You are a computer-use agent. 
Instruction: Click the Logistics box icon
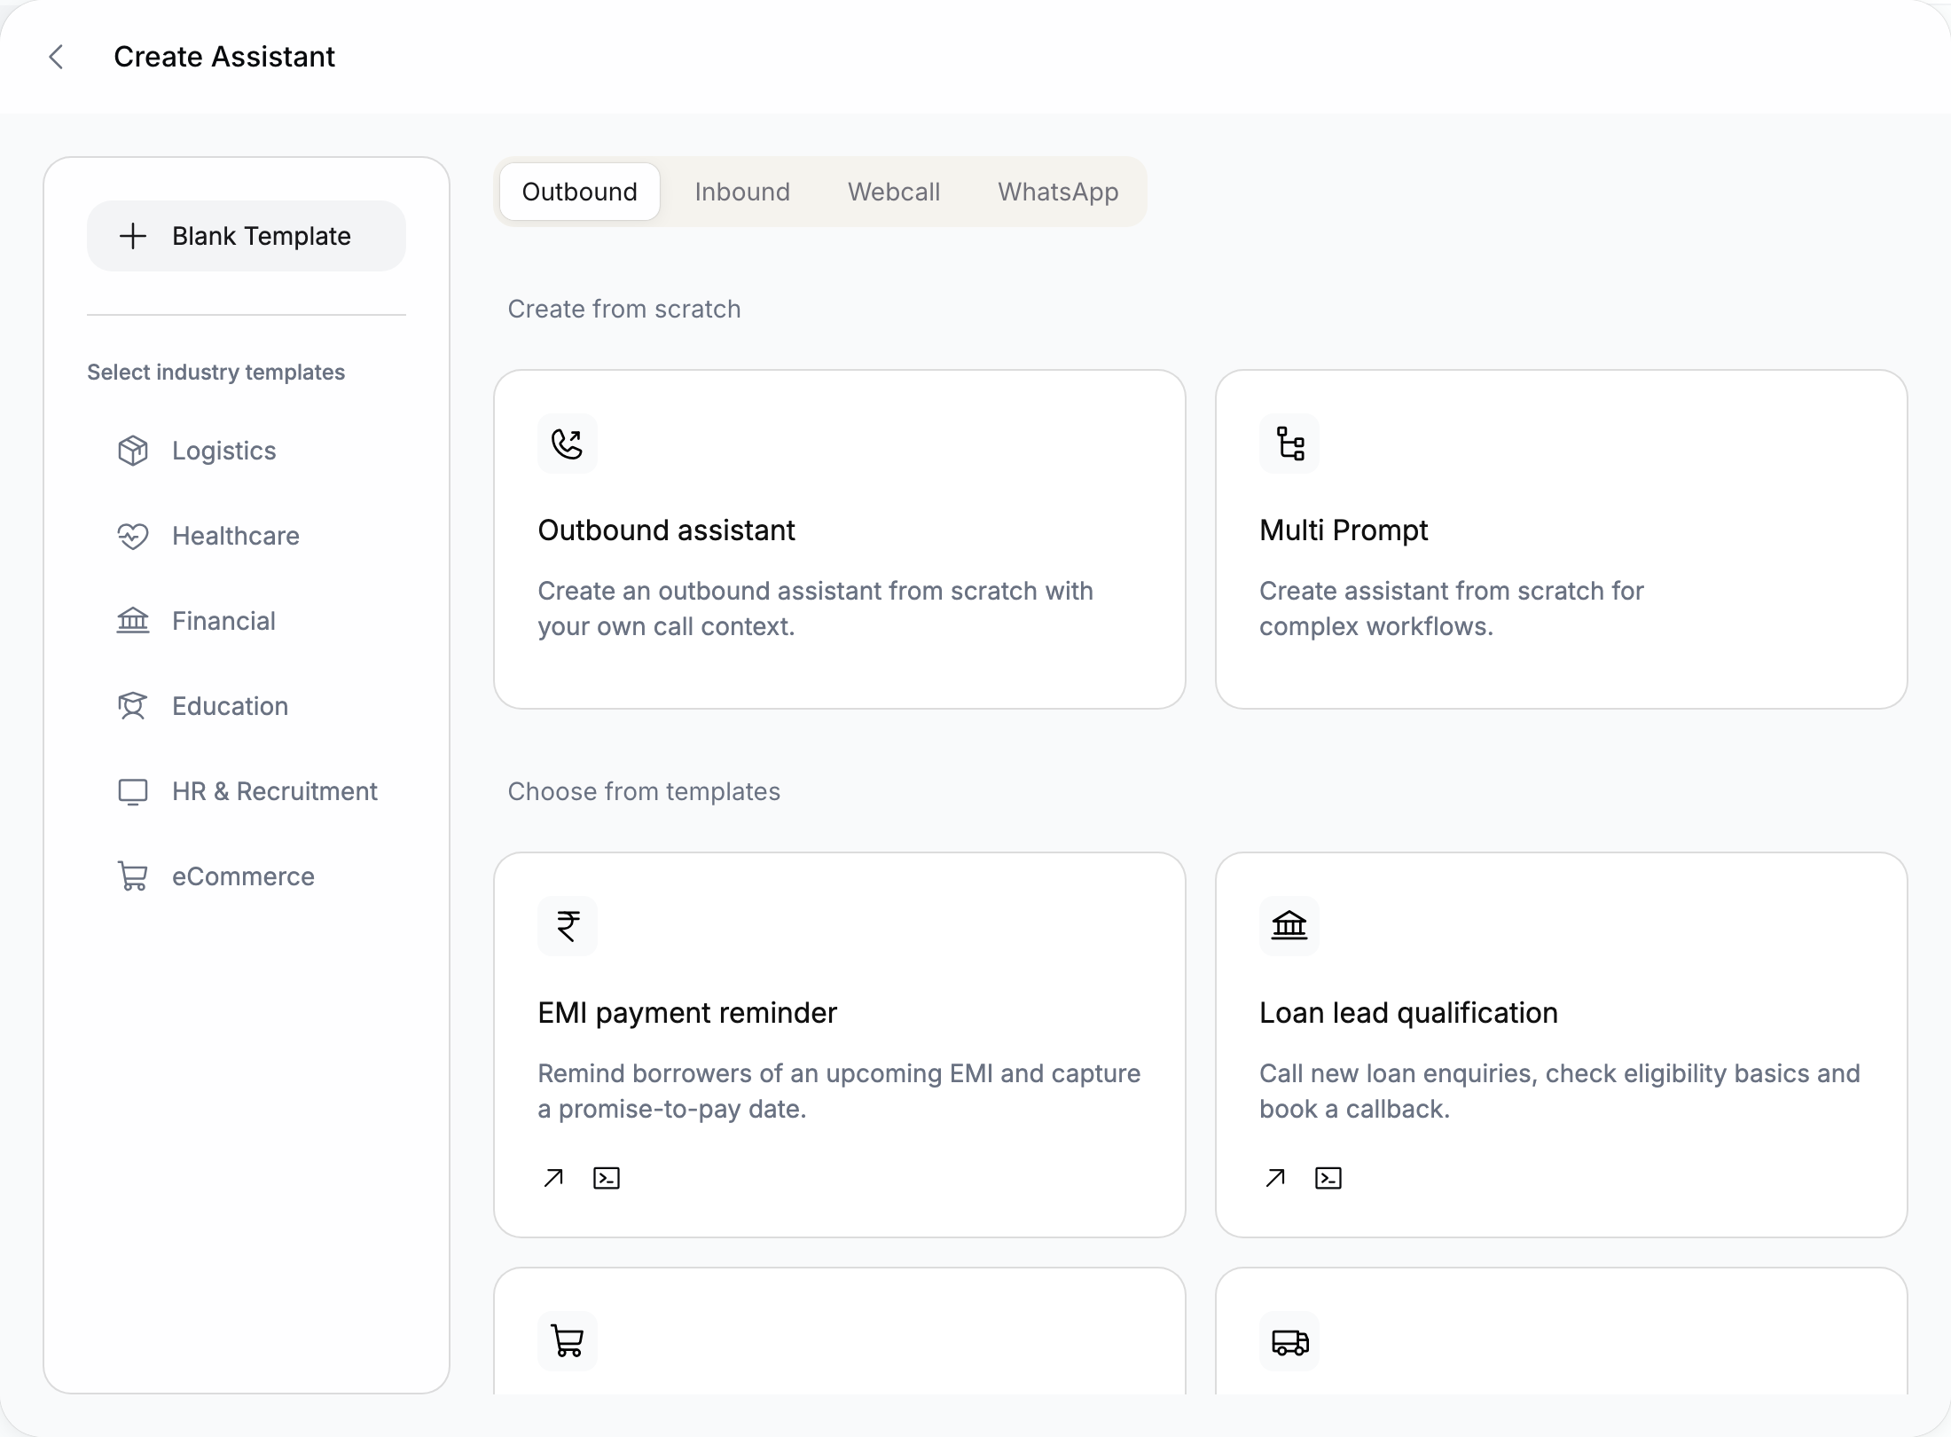coord(133,451)
